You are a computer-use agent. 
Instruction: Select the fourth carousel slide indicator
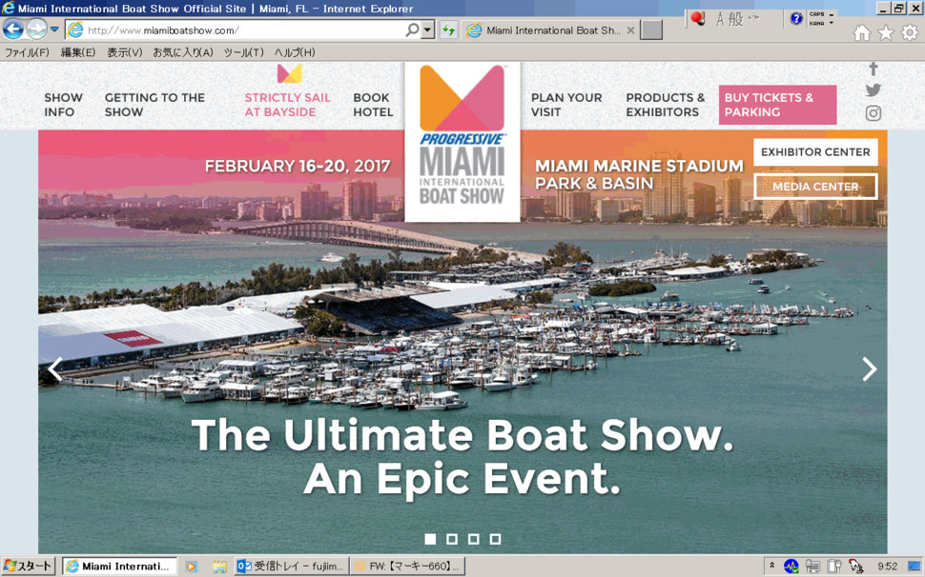point(495,539)
